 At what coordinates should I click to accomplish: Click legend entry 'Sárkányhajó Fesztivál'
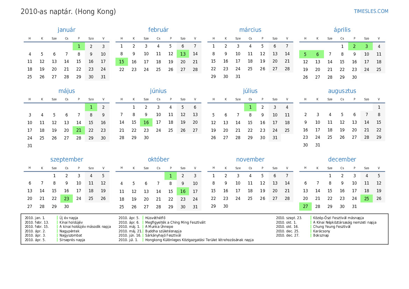pyautogui.click(x=163, y=235)
